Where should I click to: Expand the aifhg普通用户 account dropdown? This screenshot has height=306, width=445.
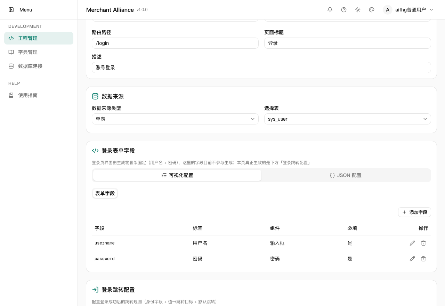(408, 10)
